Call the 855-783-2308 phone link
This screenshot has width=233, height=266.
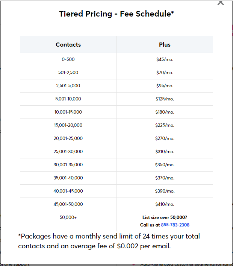[175, 225]
